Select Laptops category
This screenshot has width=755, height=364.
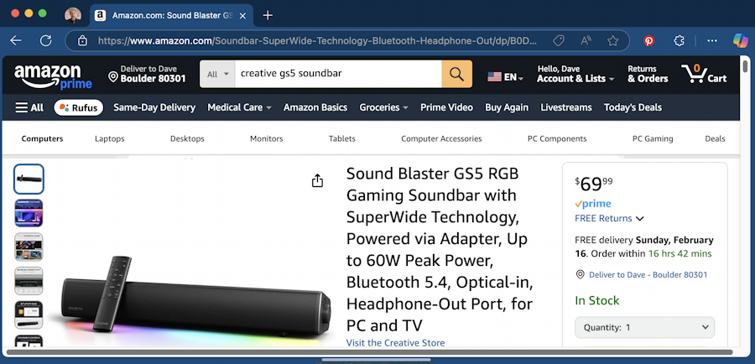[110, 138]
